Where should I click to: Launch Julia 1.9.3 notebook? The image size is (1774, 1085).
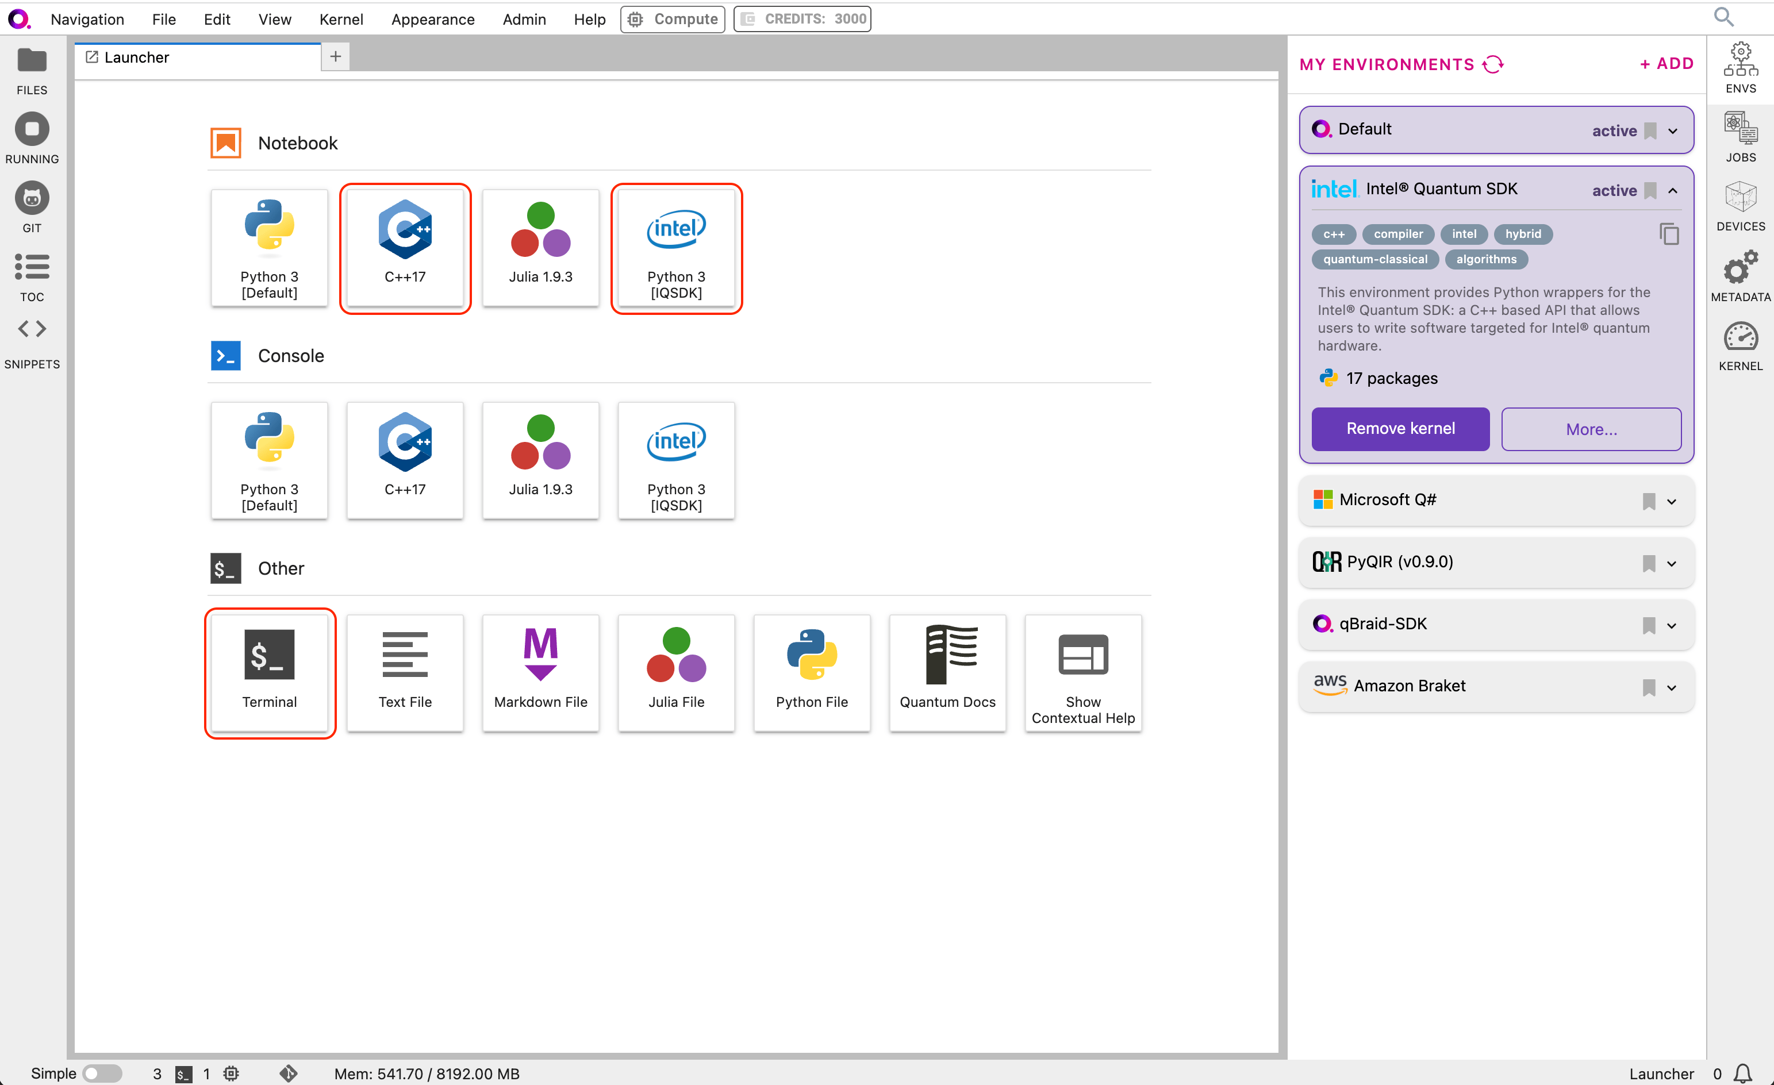click(541, 248)
